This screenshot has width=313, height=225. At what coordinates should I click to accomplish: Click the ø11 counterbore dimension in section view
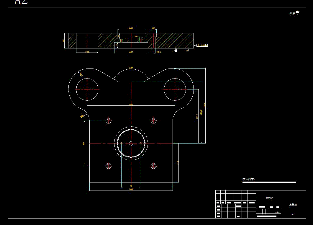(x=153, y=28)
